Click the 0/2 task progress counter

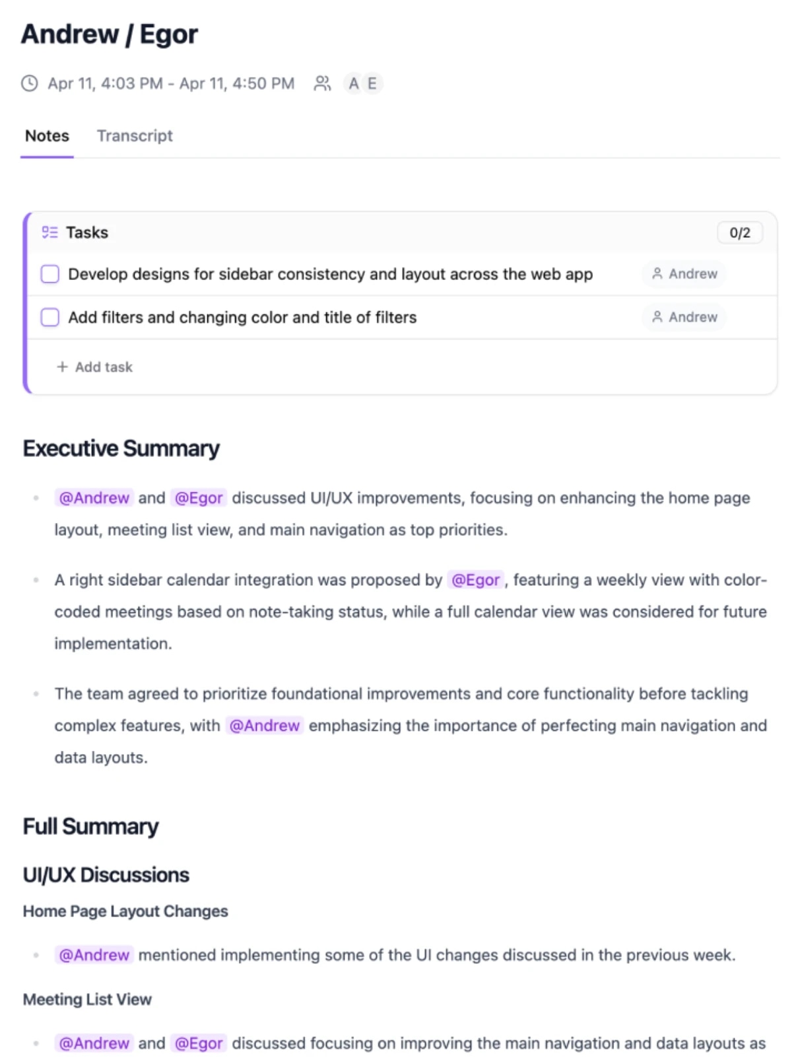(739, 232)
